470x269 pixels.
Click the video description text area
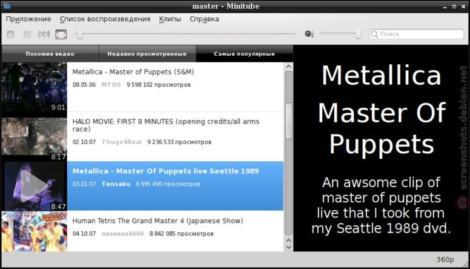pyautogui.click(x=381, y=205)
